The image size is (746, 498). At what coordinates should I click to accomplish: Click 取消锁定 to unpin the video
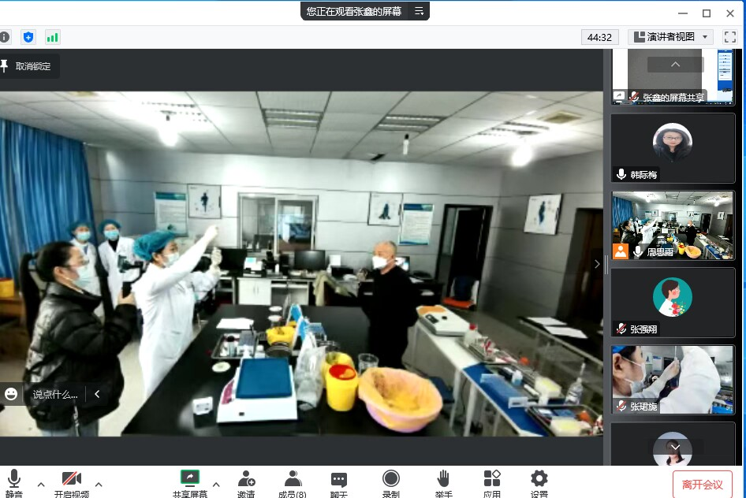(28, 66)
